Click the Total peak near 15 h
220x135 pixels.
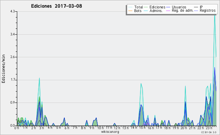pyautogui.click(x=141, y=84)
